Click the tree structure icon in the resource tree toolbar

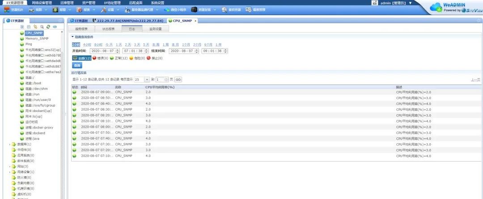click(x=35, y=27)
